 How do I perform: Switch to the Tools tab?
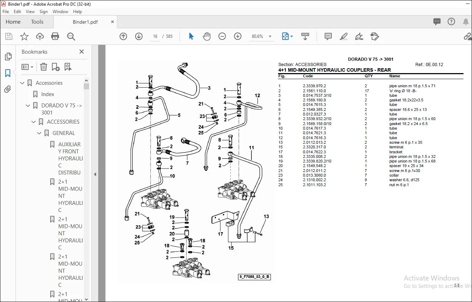tap(37, 22)
